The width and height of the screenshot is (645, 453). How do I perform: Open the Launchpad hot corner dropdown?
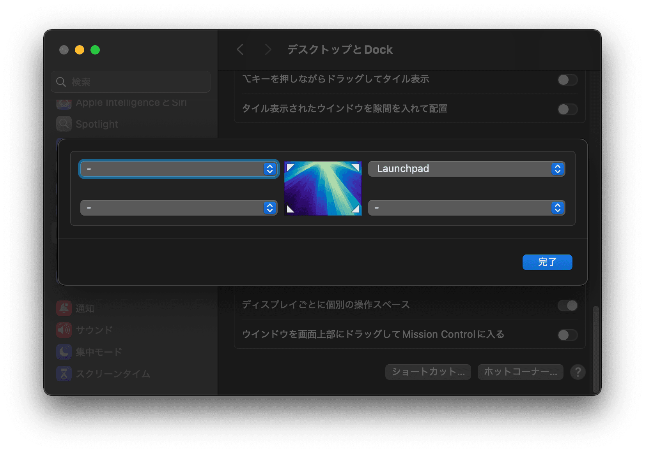(466, 169)
